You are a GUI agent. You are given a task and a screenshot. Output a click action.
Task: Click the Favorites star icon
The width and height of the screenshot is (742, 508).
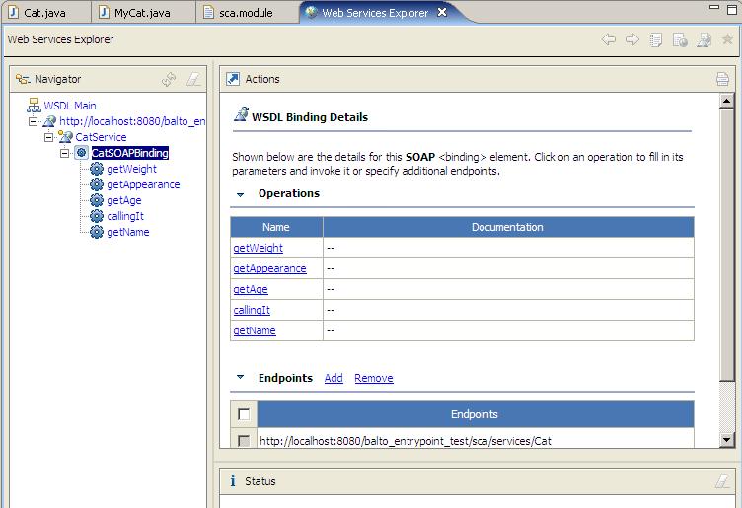[x=727, y=39]
